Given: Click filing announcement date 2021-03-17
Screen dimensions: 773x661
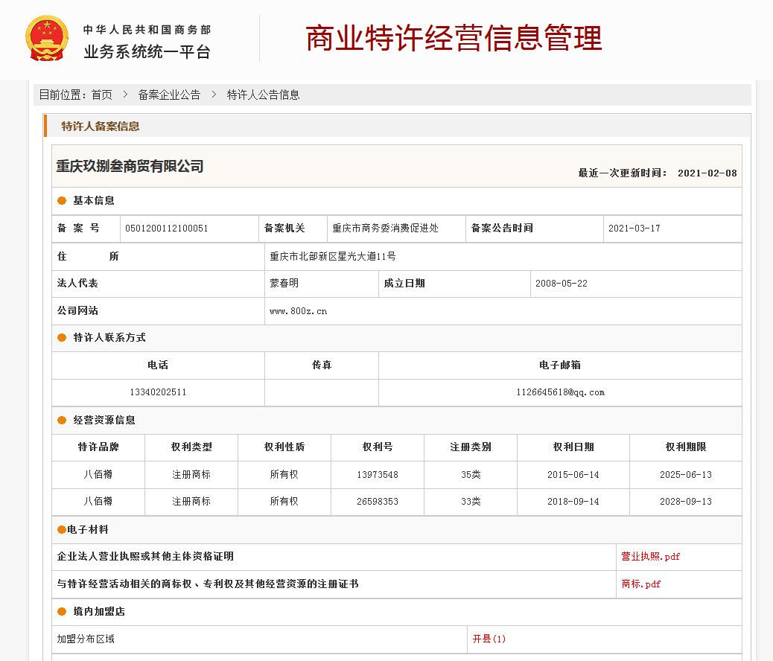Looking at the screenshot, I should point(634,229).
